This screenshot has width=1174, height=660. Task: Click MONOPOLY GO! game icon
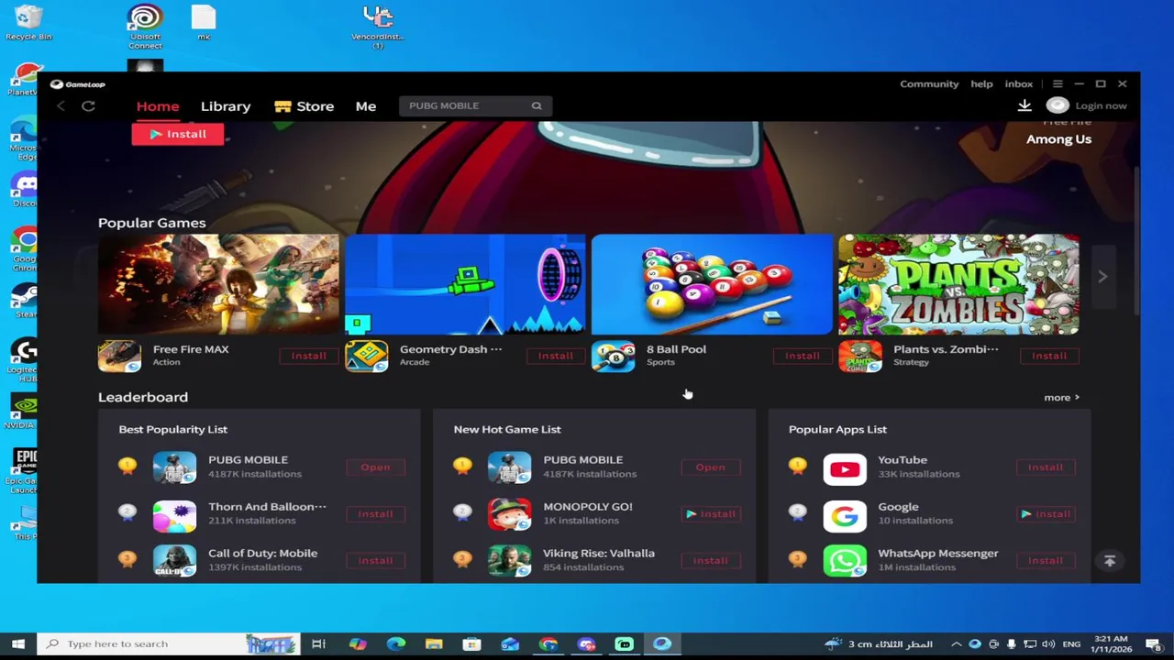click(510, 515)
